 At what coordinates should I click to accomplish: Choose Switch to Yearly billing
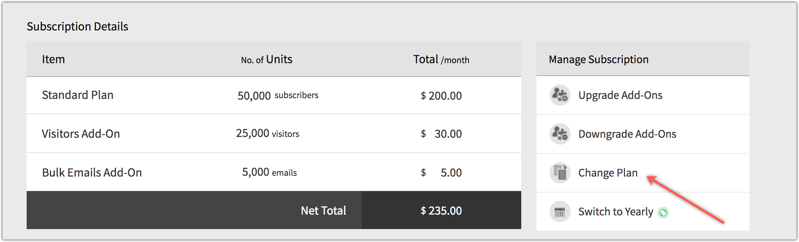[x=616, y=212]
